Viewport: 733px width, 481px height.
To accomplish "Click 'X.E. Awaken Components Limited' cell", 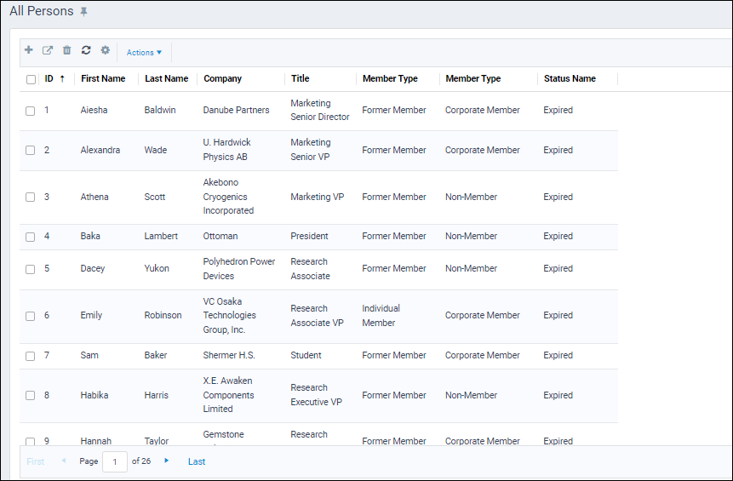I will [229, 394].
